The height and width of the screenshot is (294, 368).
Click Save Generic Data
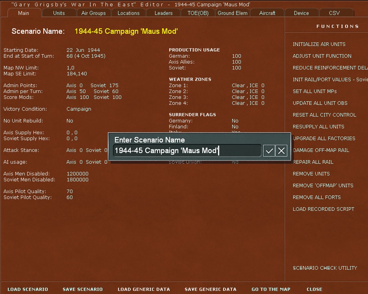coord(211,289)
